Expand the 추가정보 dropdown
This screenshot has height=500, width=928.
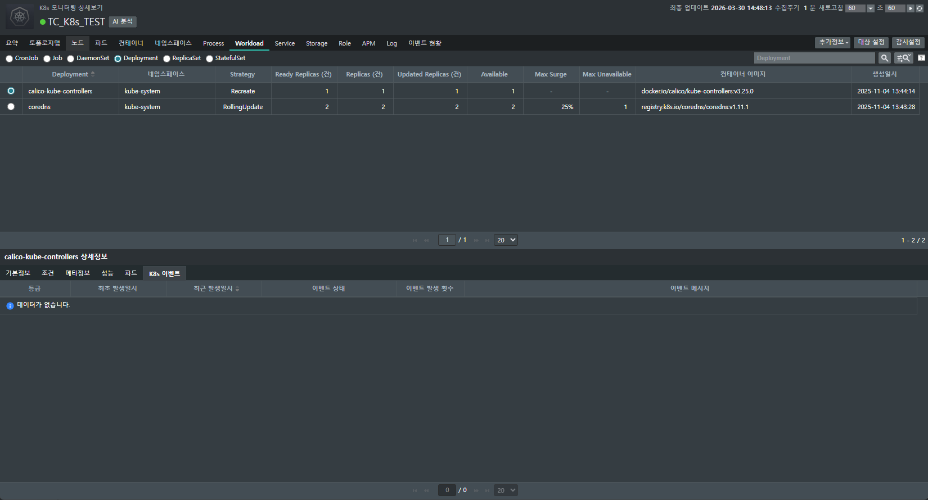pyautogui.click(x=833, y=43)
